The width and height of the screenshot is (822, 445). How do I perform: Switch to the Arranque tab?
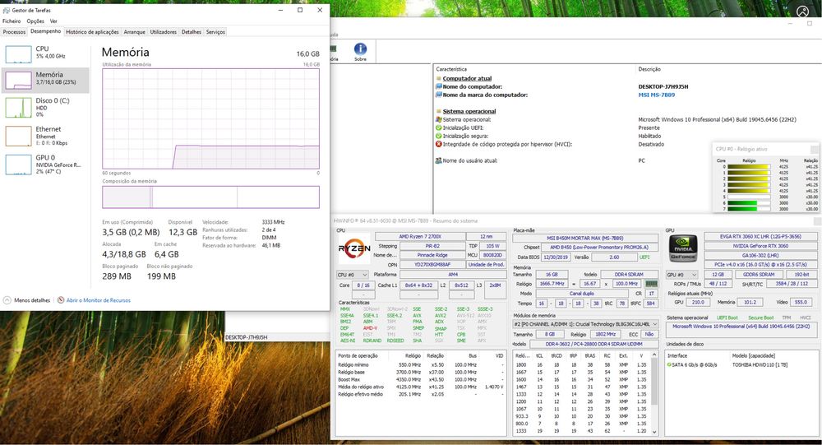134,32
